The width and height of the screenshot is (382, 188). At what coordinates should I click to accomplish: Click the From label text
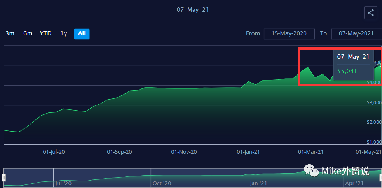pos(253,33)
